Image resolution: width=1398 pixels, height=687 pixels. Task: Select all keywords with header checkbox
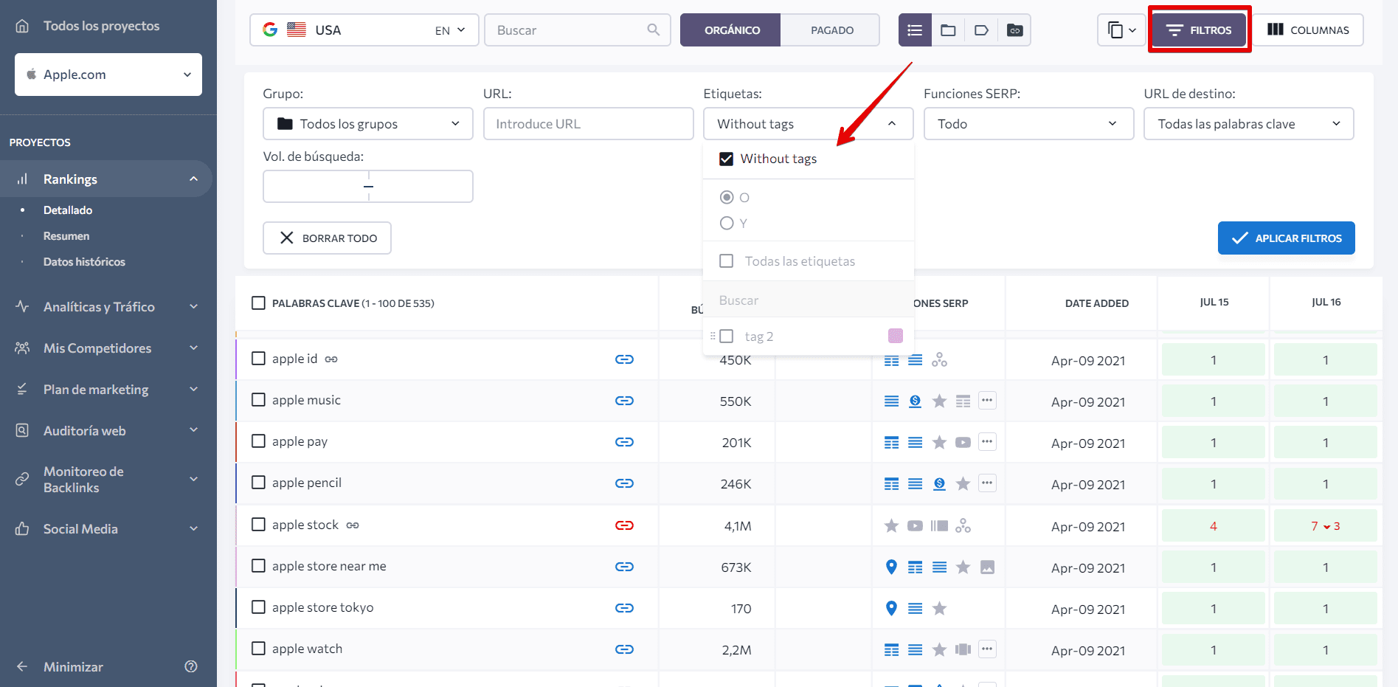(x=258, y=303)
